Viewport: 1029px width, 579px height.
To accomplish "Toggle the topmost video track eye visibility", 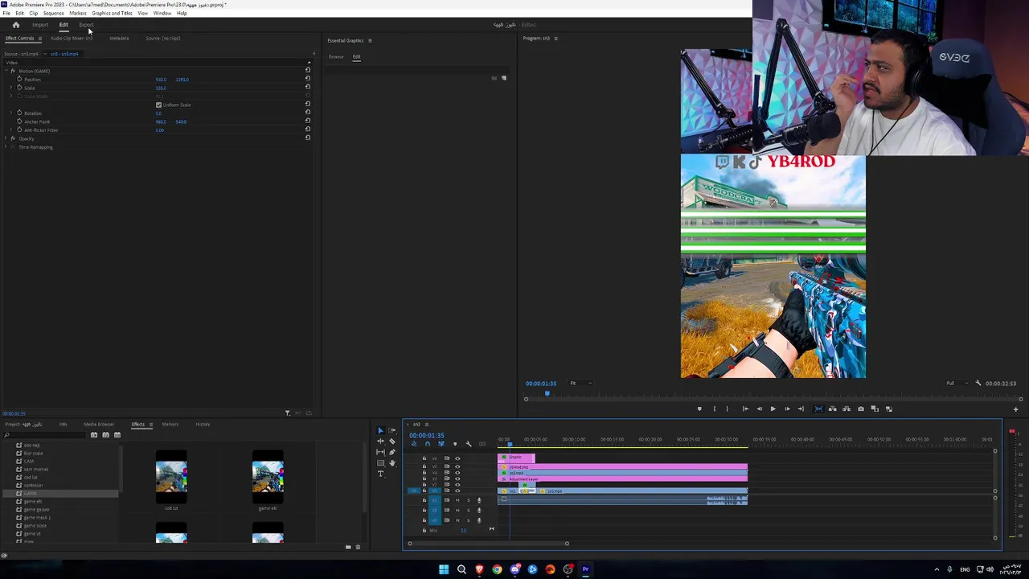I will [457, 458].
